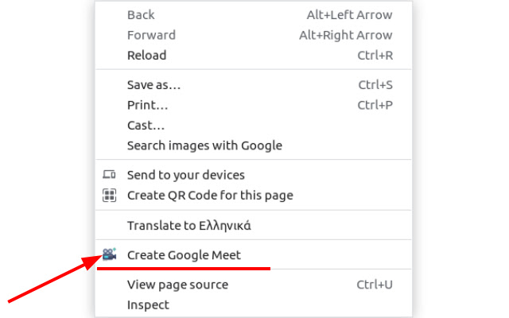Viewport: 509px width, 318px height.
Task: Select Cast… from the menu
Action: (146, 125)
